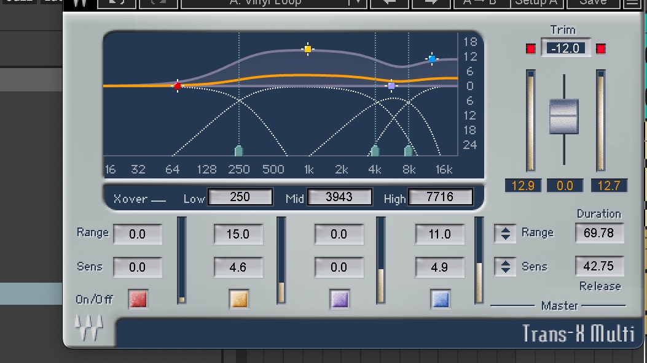
Task: Click the right arrow next preset button
Action: click(430, 3)
